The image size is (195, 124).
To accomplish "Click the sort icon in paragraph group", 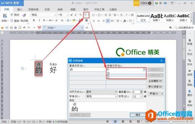I will 121,15.
